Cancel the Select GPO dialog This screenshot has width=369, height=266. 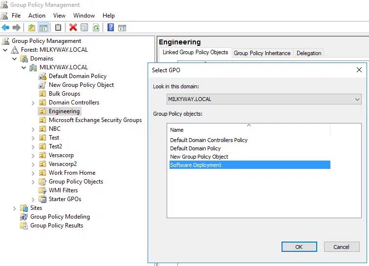(x=342, y=247)
